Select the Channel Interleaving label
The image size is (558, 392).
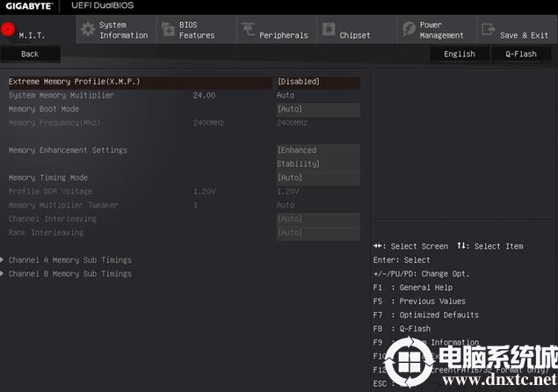tap(53, 219)
